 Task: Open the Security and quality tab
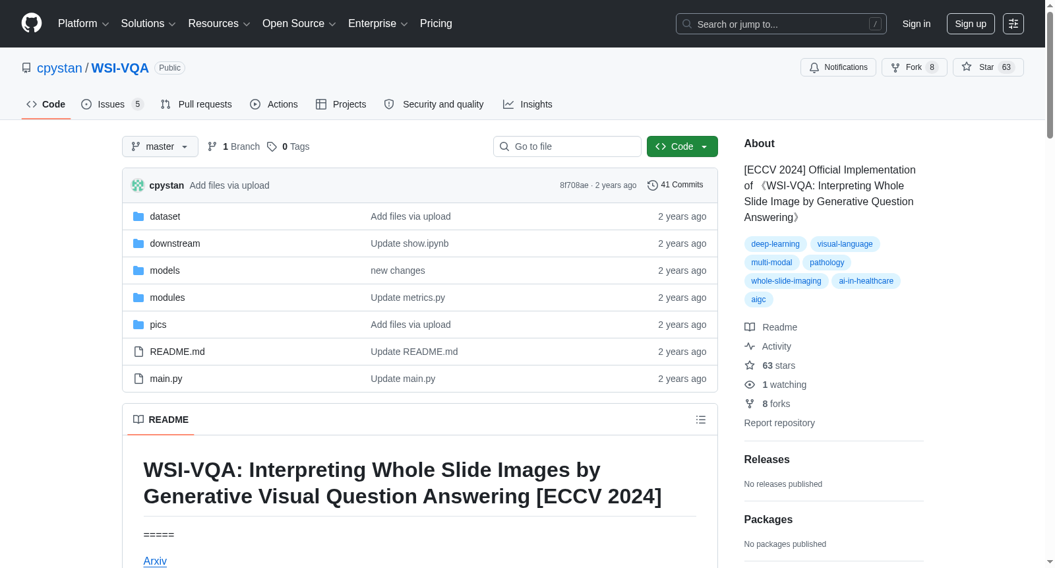(434, 104)
